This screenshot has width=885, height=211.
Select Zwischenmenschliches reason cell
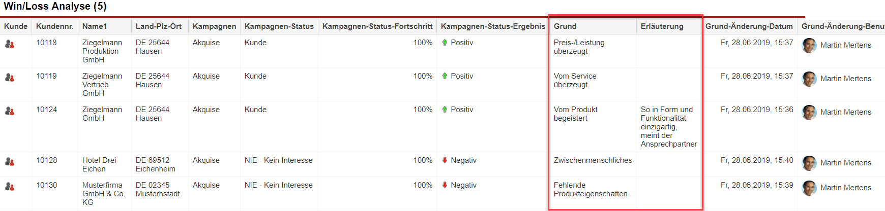(593, 160)
